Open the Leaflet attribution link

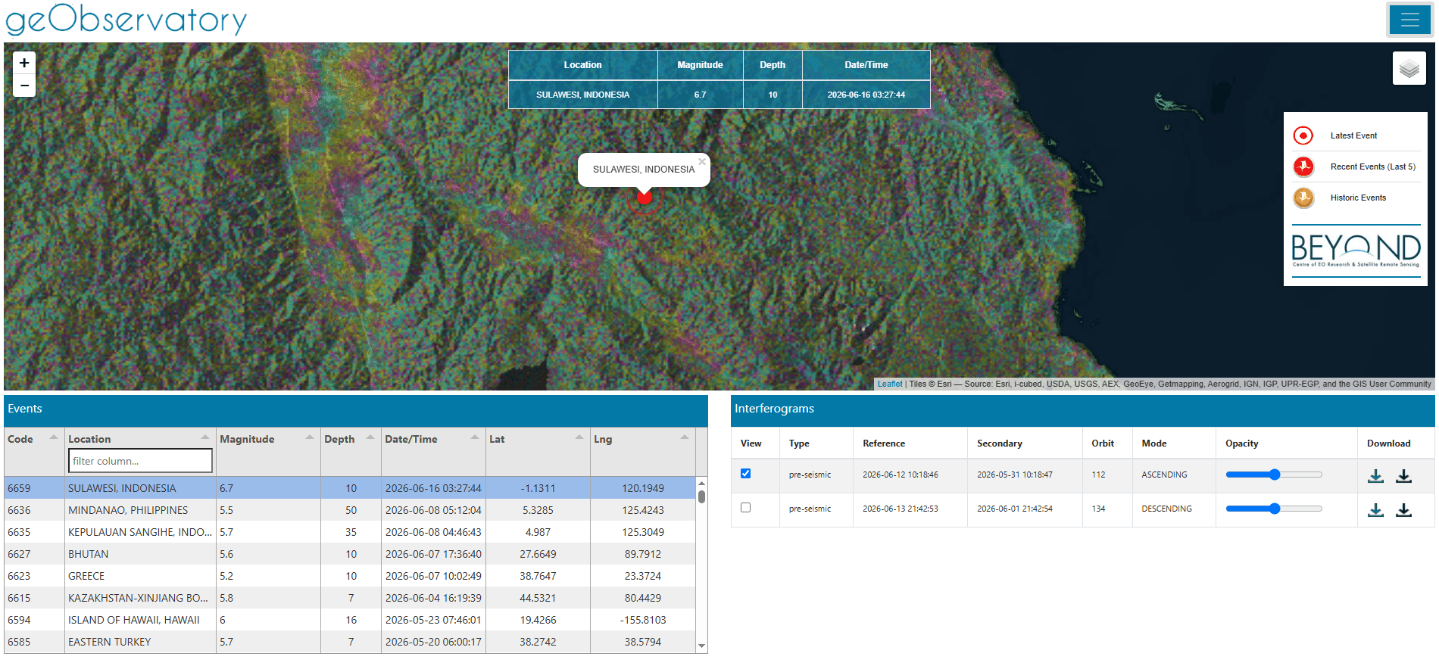click(890, 384)
